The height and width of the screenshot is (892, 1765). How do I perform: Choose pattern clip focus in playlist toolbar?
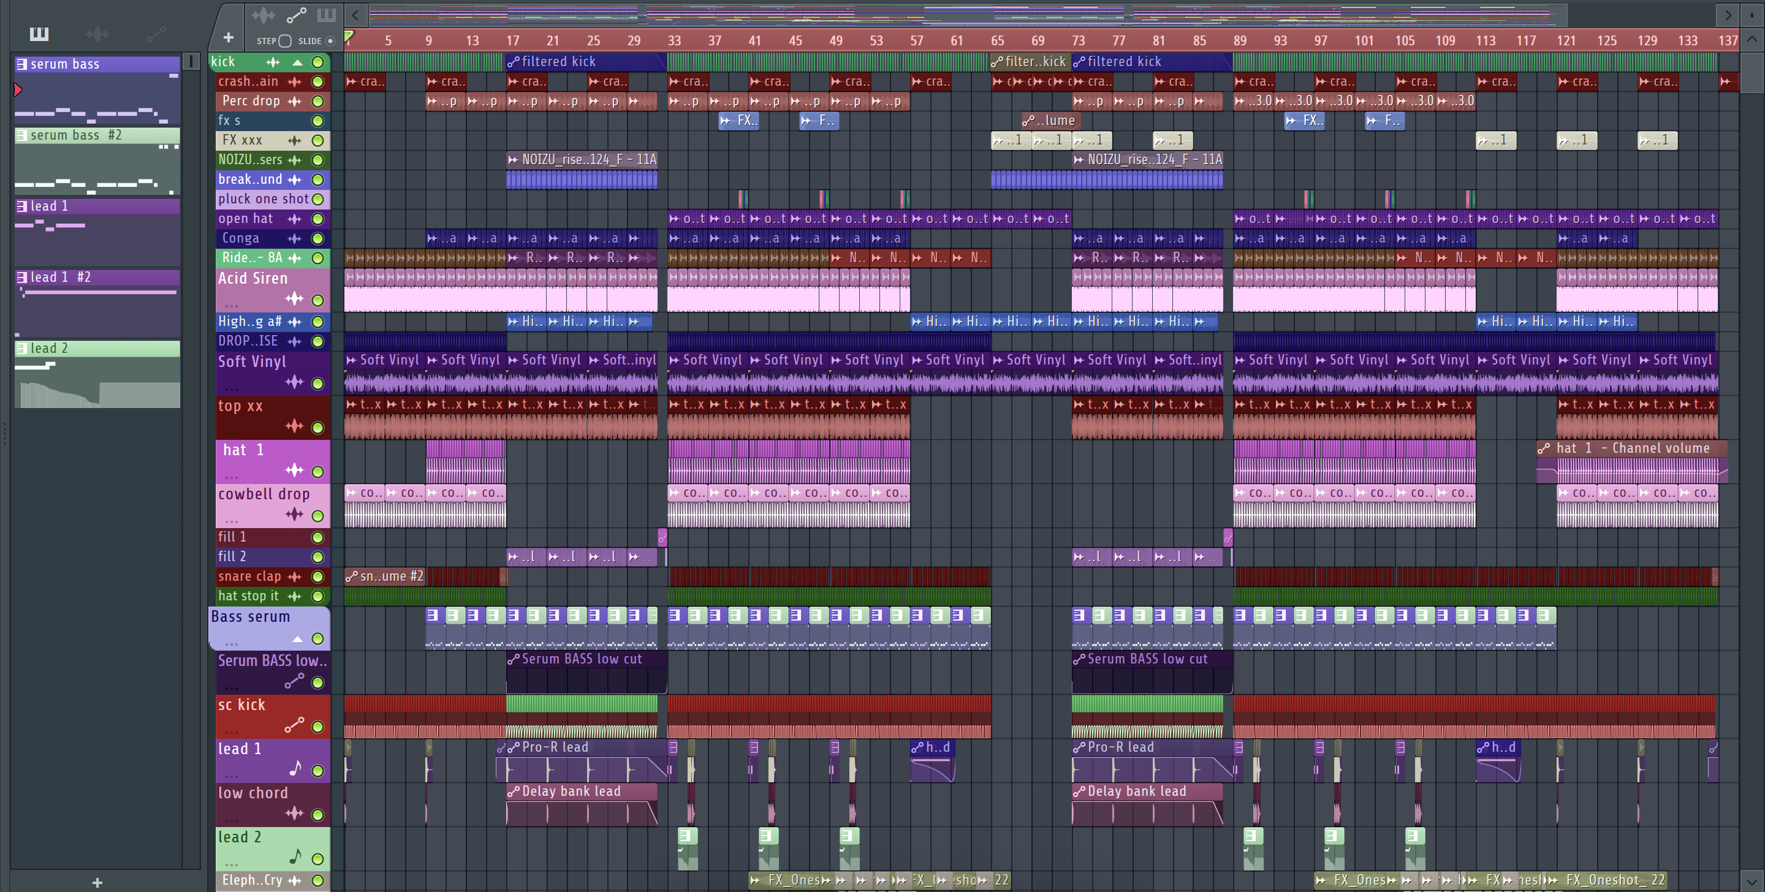[326, 15]
